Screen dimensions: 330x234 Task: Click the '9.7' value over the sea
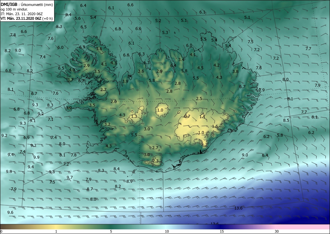70,177
